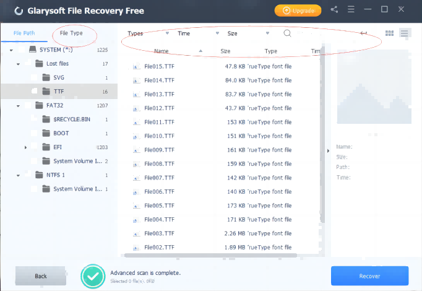Select the File005.TTF file name

[159, 206]
